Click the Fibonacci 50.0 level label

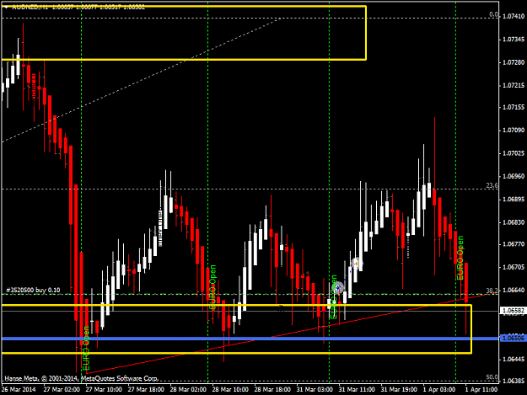[x=492, y=376]
